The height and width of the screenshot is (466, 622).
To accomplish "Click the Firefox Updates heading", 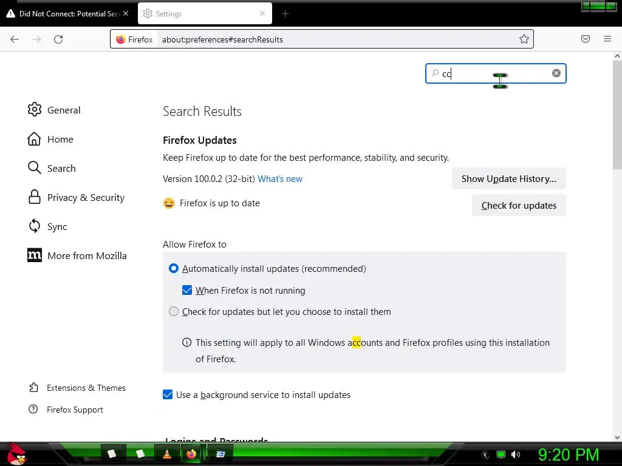I will (199, 140).
